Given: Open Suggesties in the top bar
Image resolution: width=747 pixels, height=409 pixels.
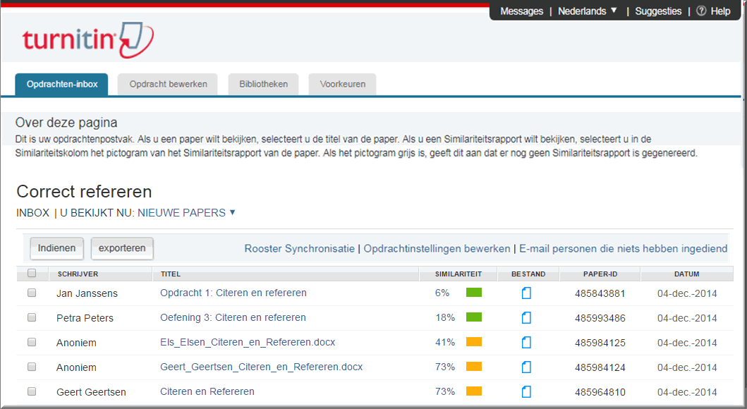Looking at the screenshot, I should [658, 11].
